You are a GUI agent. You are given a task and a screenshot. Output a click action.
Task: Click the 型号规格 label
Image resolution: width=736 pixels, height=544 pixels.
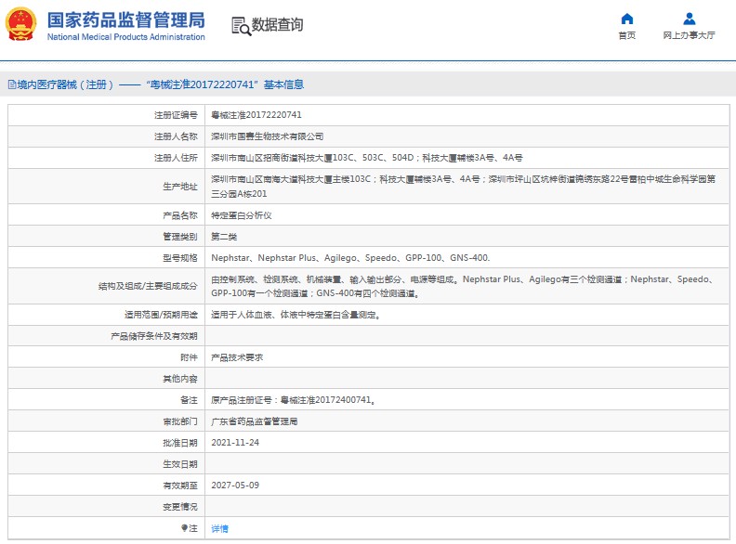(x=180, y=258)
